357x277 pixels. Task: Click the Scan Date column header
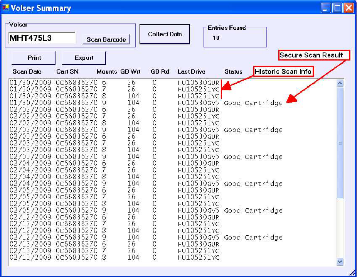27,72
